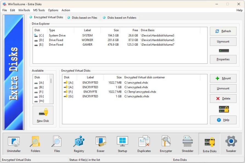
Task: Sort Drive Explorer by Size column
Action: pyautogui.click(x=110, y=30)
